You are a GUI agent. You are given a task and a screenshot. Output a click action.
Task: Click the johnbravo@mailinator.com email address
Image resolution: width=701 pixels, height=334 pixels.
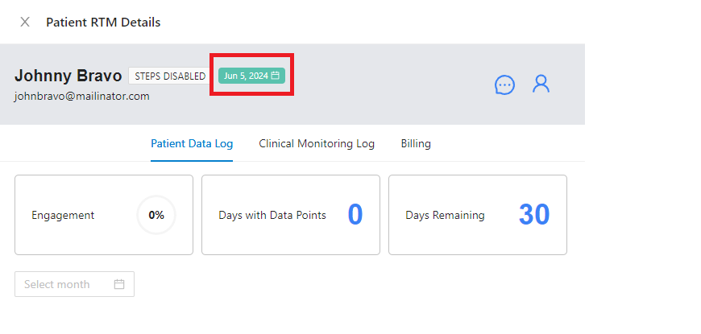(x=82, y=96)
